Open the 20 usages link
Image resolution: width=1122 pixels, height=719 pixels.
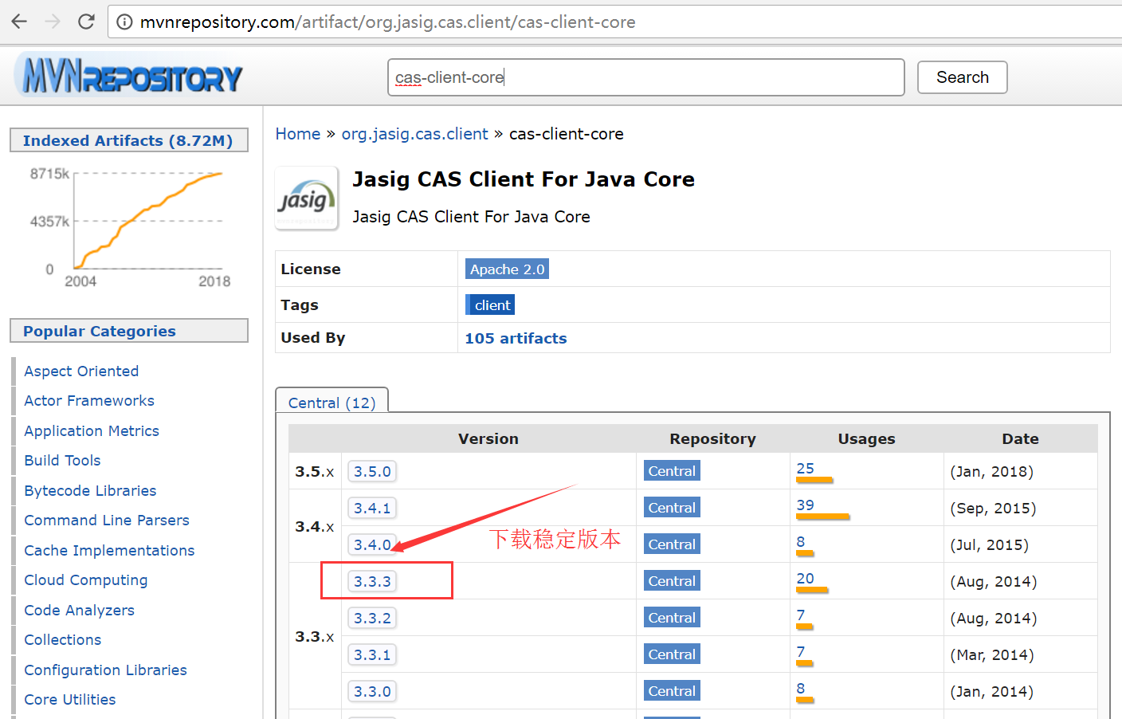pos(806,578)
